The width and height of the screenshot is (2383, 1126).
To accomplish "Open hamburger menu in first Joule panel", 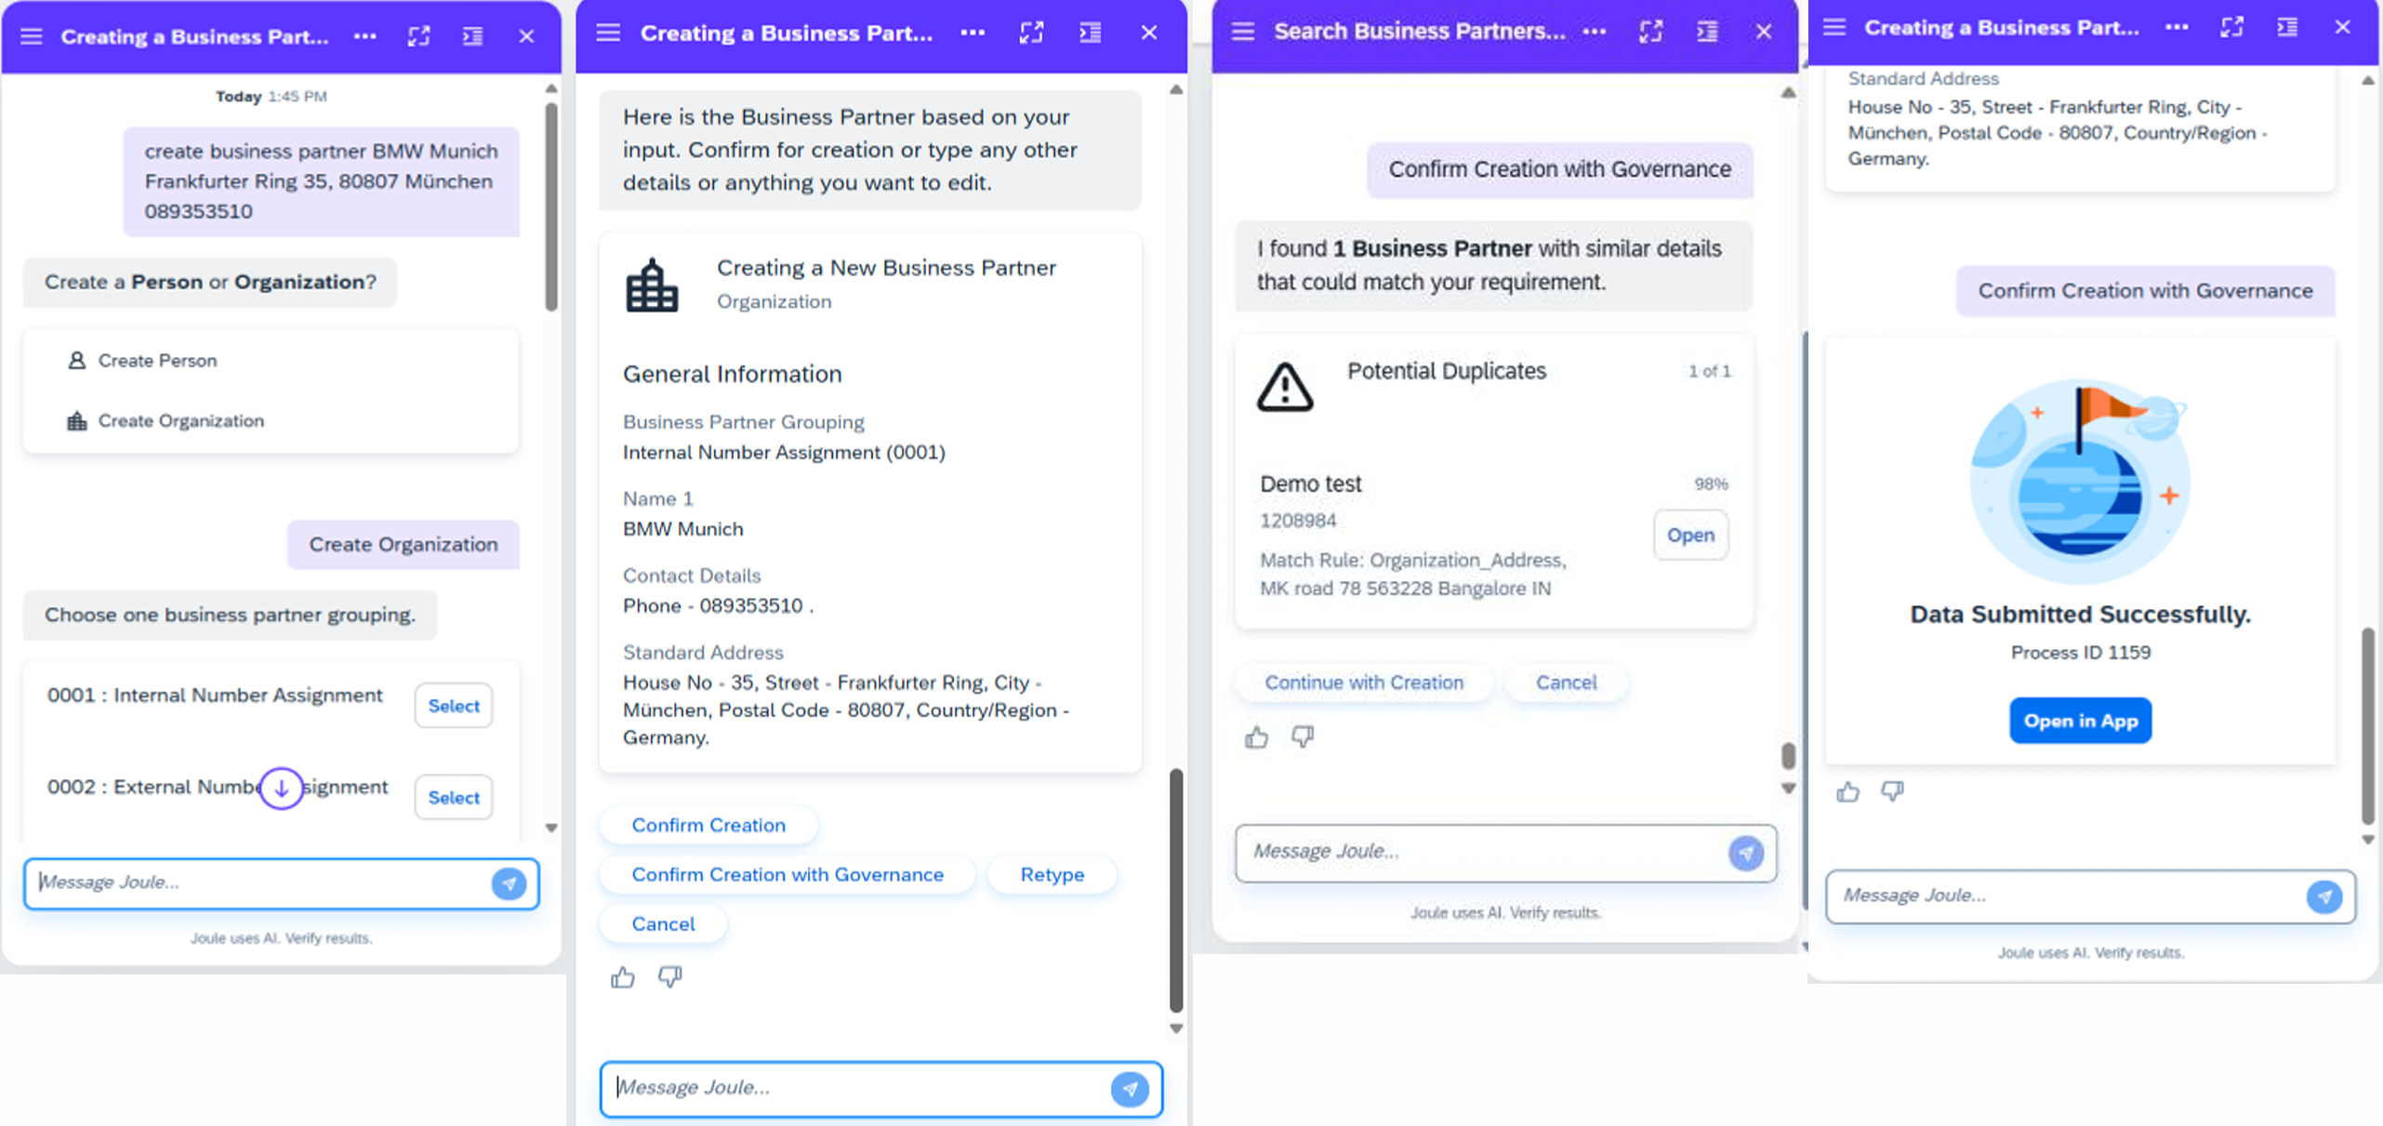I will click(32, 36).
